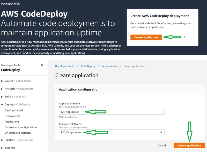Screen dimensions: 207x152
Task: Click Create application at form bottom
Action: point(189,146)
